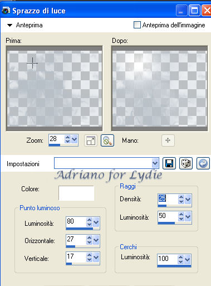
Task: Increase the Orizzontale value with spinner
Action: (90, 237)
